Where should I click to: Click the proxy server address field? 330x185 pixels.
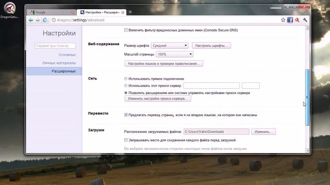(x=211, y=86)
